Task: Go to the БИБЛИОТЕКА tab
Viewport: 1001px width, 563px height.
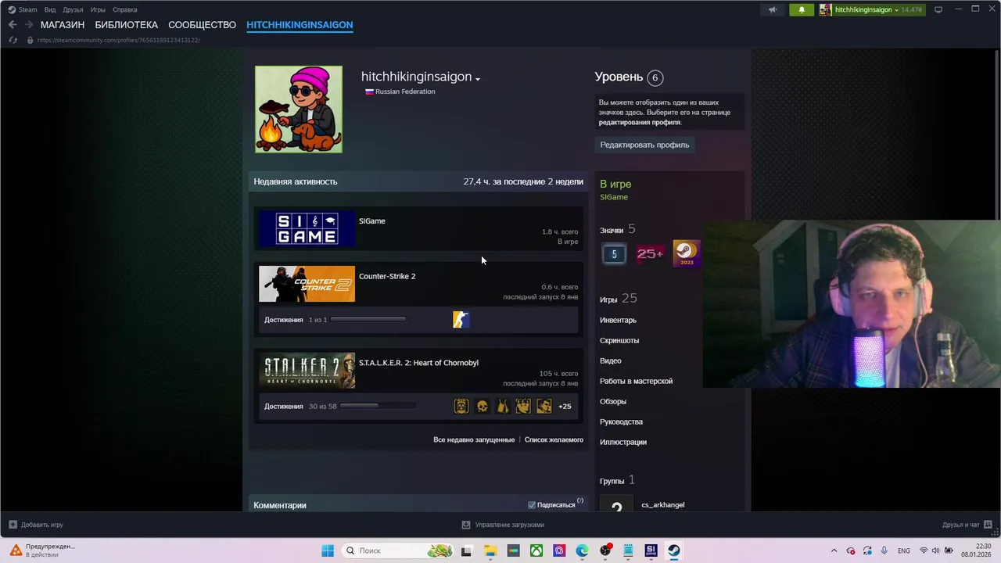Action: (126, 25)
